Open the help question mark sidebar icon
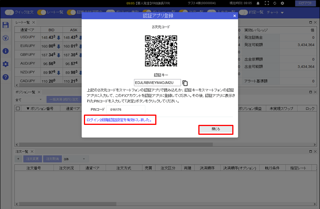The width and height of the screenshot is (320, 209). click(x=5, y=77)
